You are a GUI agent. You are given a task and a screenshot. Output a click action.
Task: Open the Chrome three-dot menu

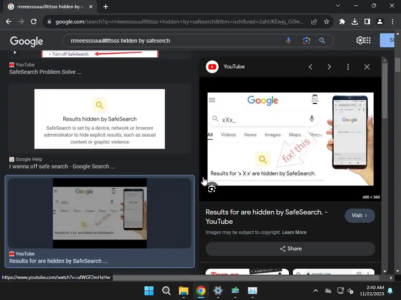pos(392,22)
